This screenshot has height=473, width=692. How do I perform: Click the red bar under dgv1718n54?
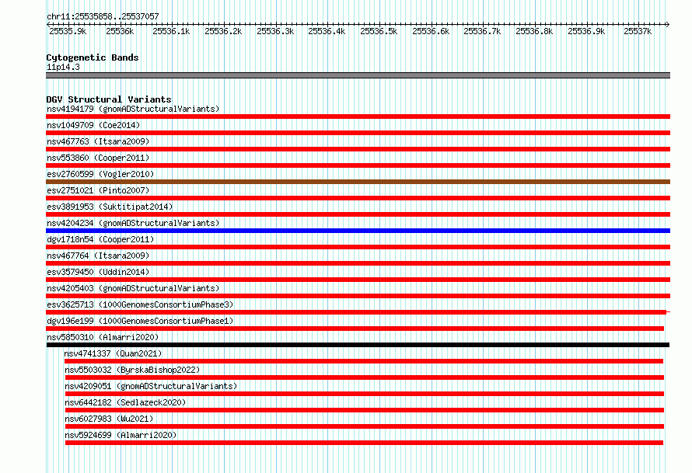358,247
